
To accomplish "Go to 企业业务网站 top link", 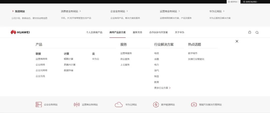I will coord(118,11).
